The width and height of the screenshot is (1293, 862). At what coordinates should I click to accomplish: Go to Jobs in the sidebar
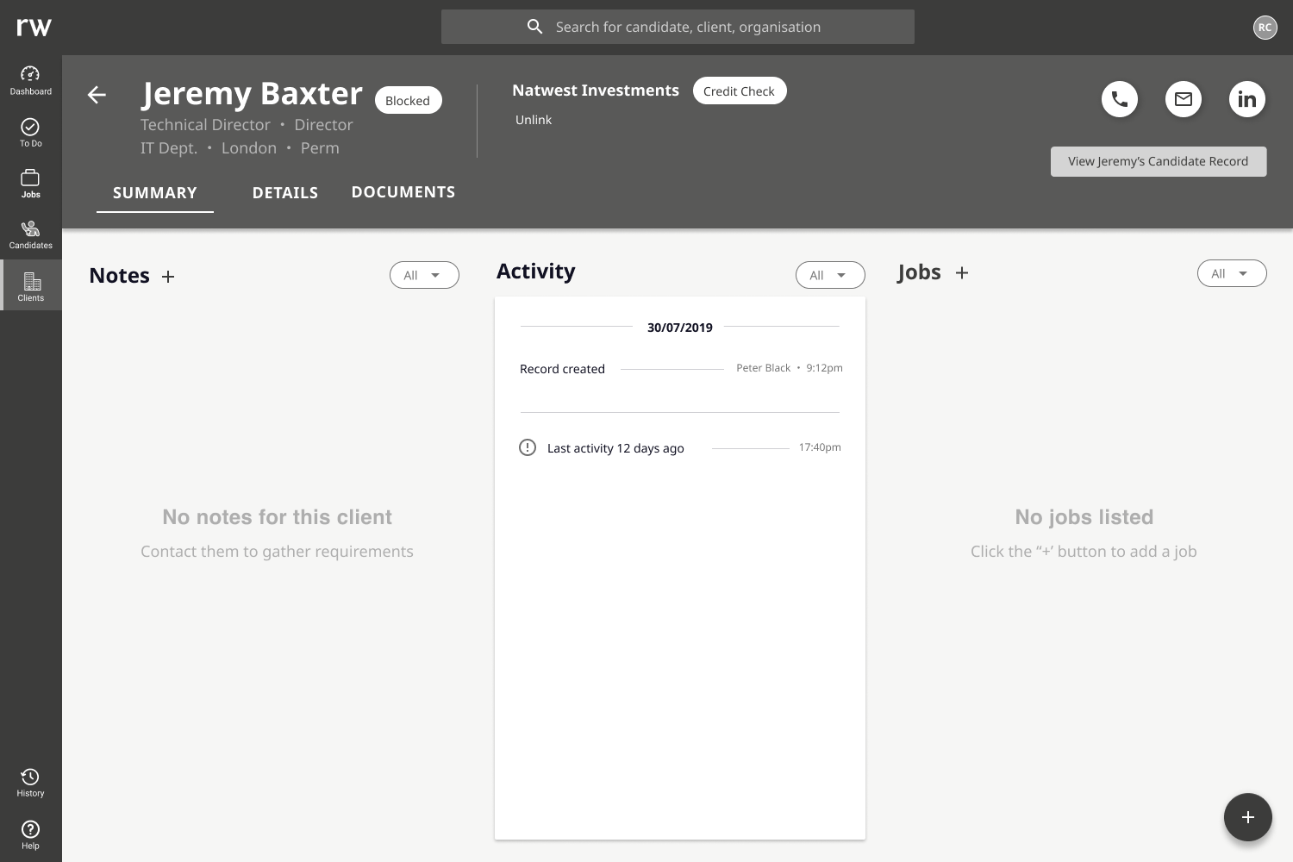pyautogui.click(x=30, y=184)
